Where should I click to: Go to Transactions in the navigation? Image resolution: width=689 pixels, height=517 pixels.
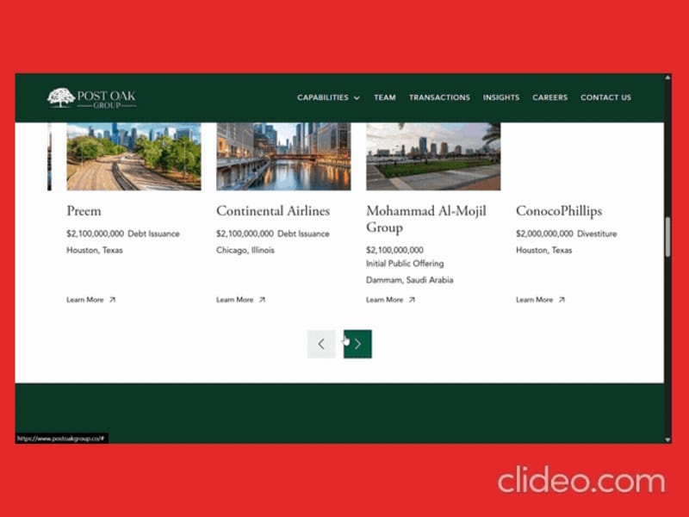click(439, 97)
